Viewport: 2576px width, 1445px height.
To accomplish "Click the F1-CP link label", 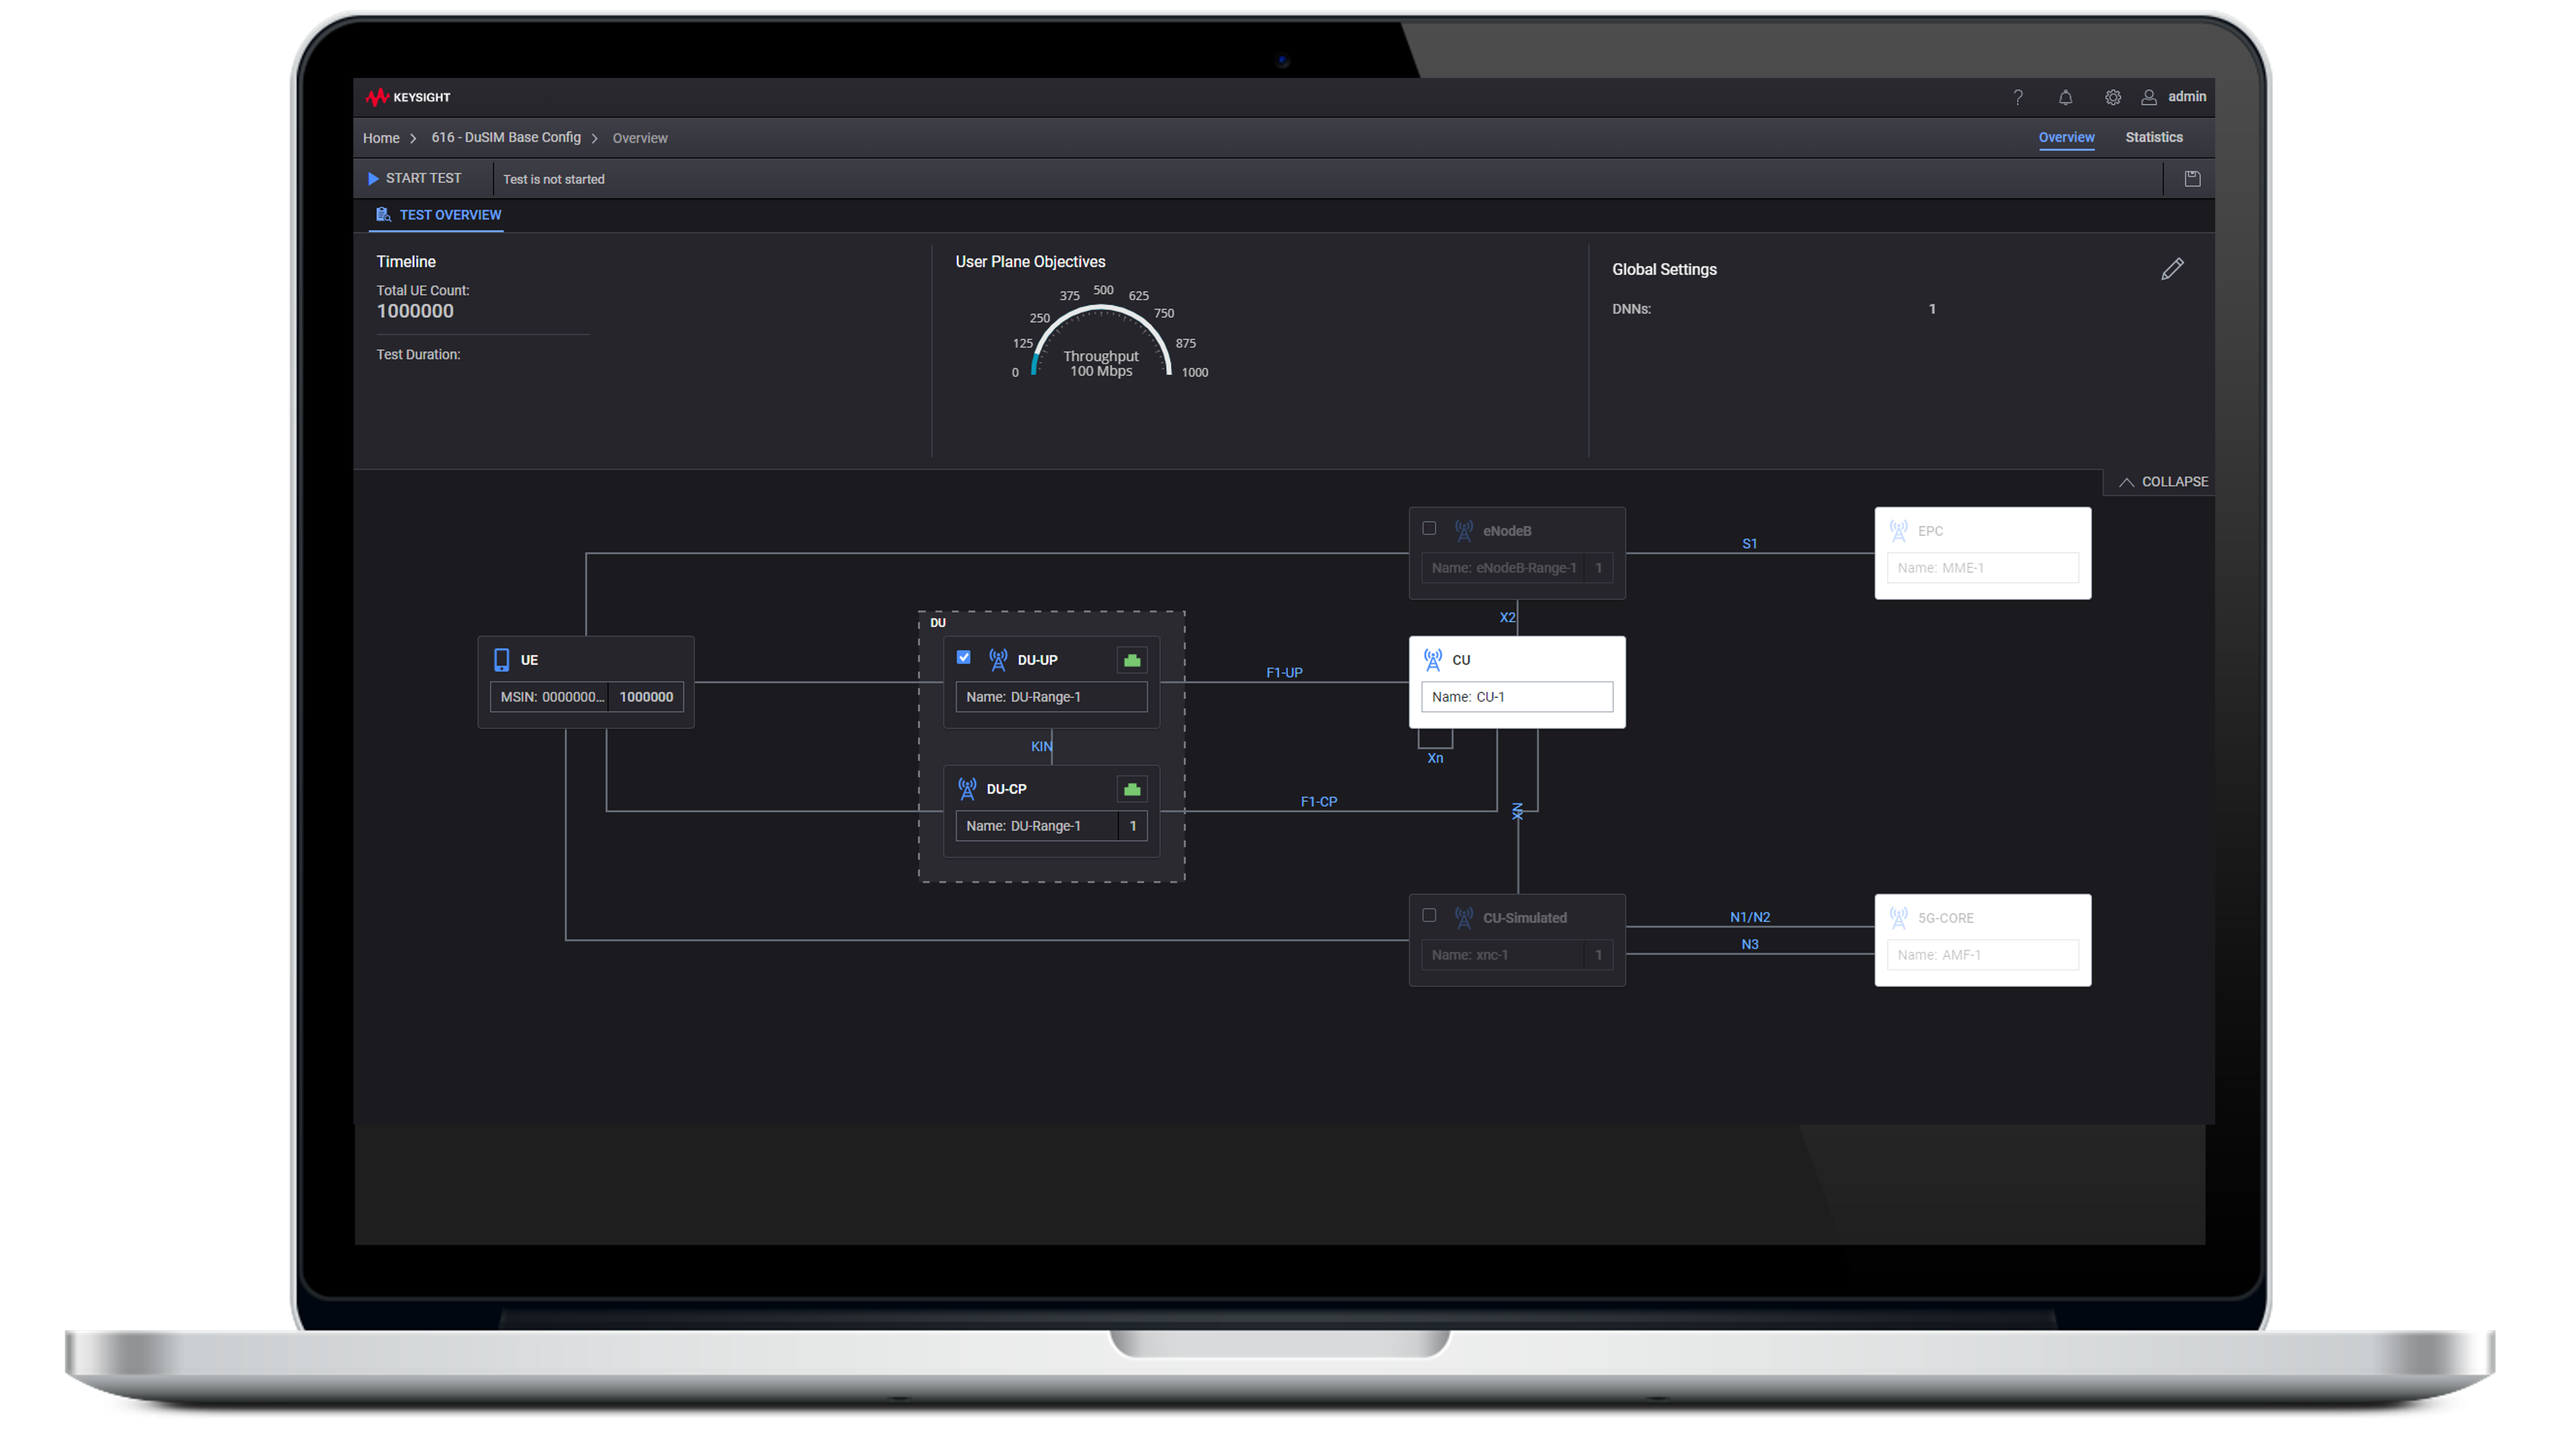I will tap(1319, 802).
